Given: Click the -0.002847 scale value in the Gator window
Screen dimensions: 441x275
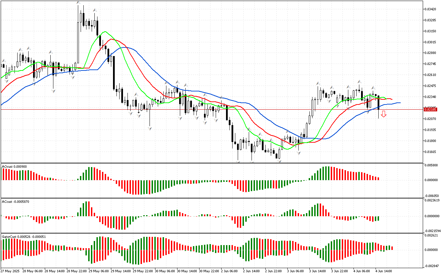Looking at the screenshot, I should 431,266.
